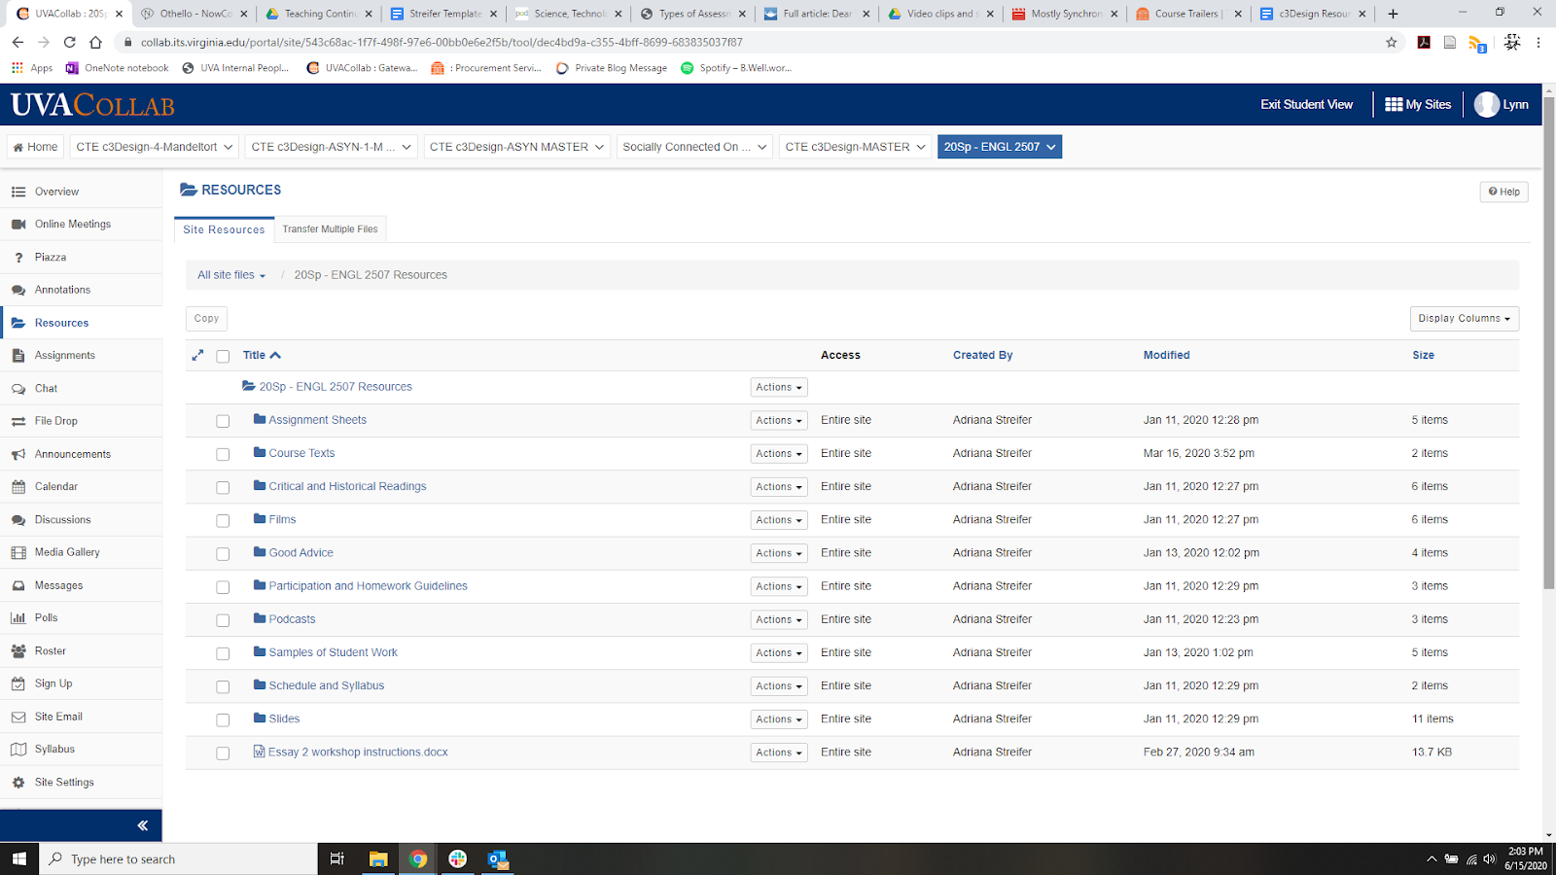Viewport: 1556px width, 875px height.
Task: Open Outlook from the taskbar
Action: point(498,859)
